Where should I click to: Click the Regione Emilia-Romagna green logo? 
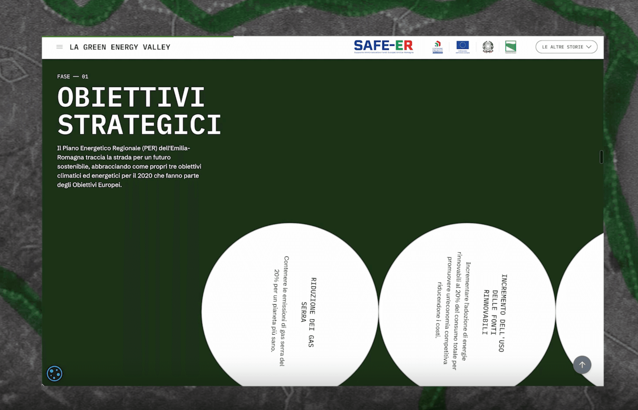[x=511, y=47]
